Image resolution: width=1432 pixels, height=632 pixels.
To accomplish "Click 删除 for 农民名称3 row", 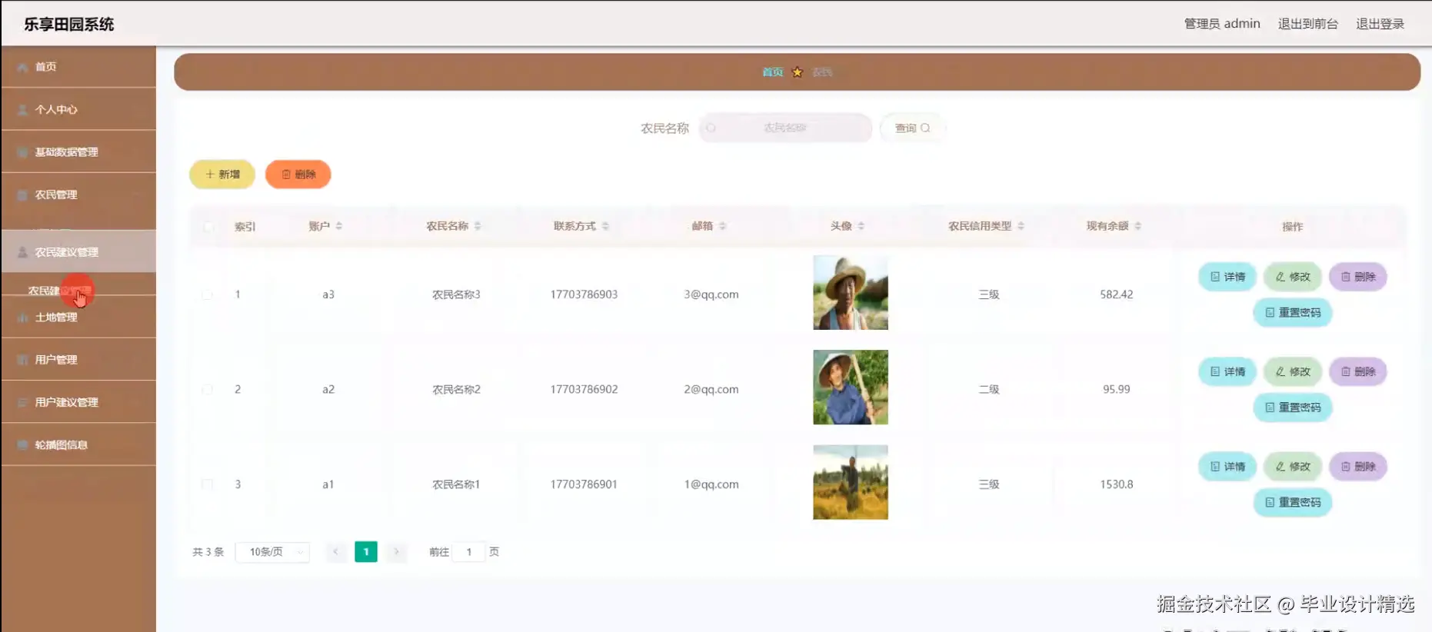I will [1358, 277].
